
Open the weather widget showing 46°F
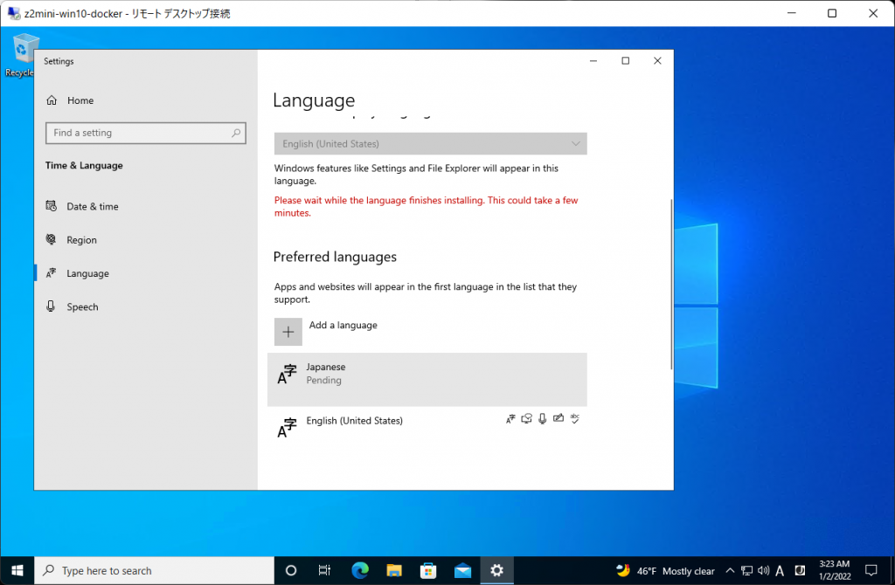click(665, 571)
